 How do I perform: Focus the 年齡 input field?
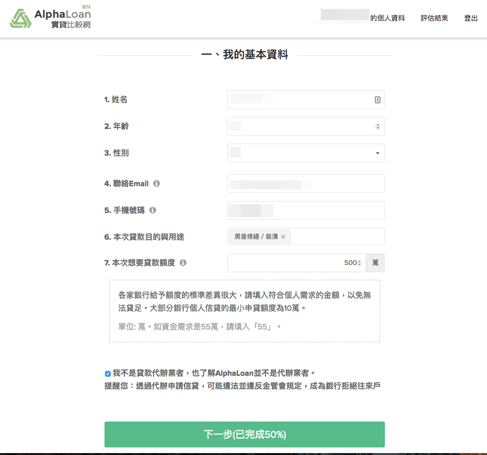pos(306,126)
